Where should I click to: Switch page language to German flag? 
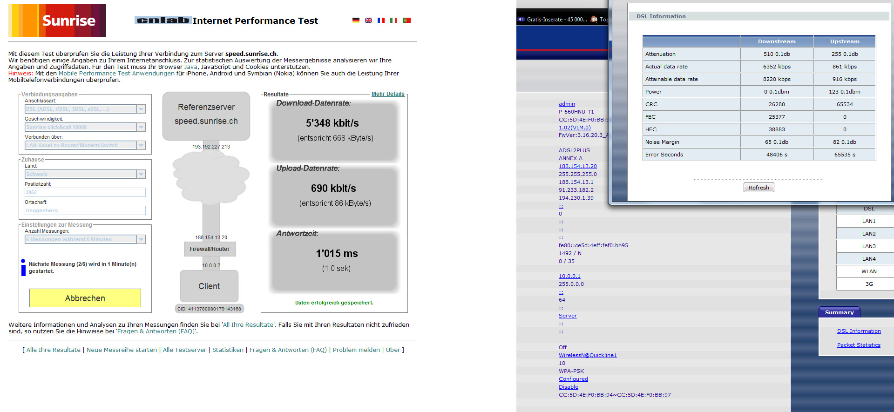[x=356, y=20]
